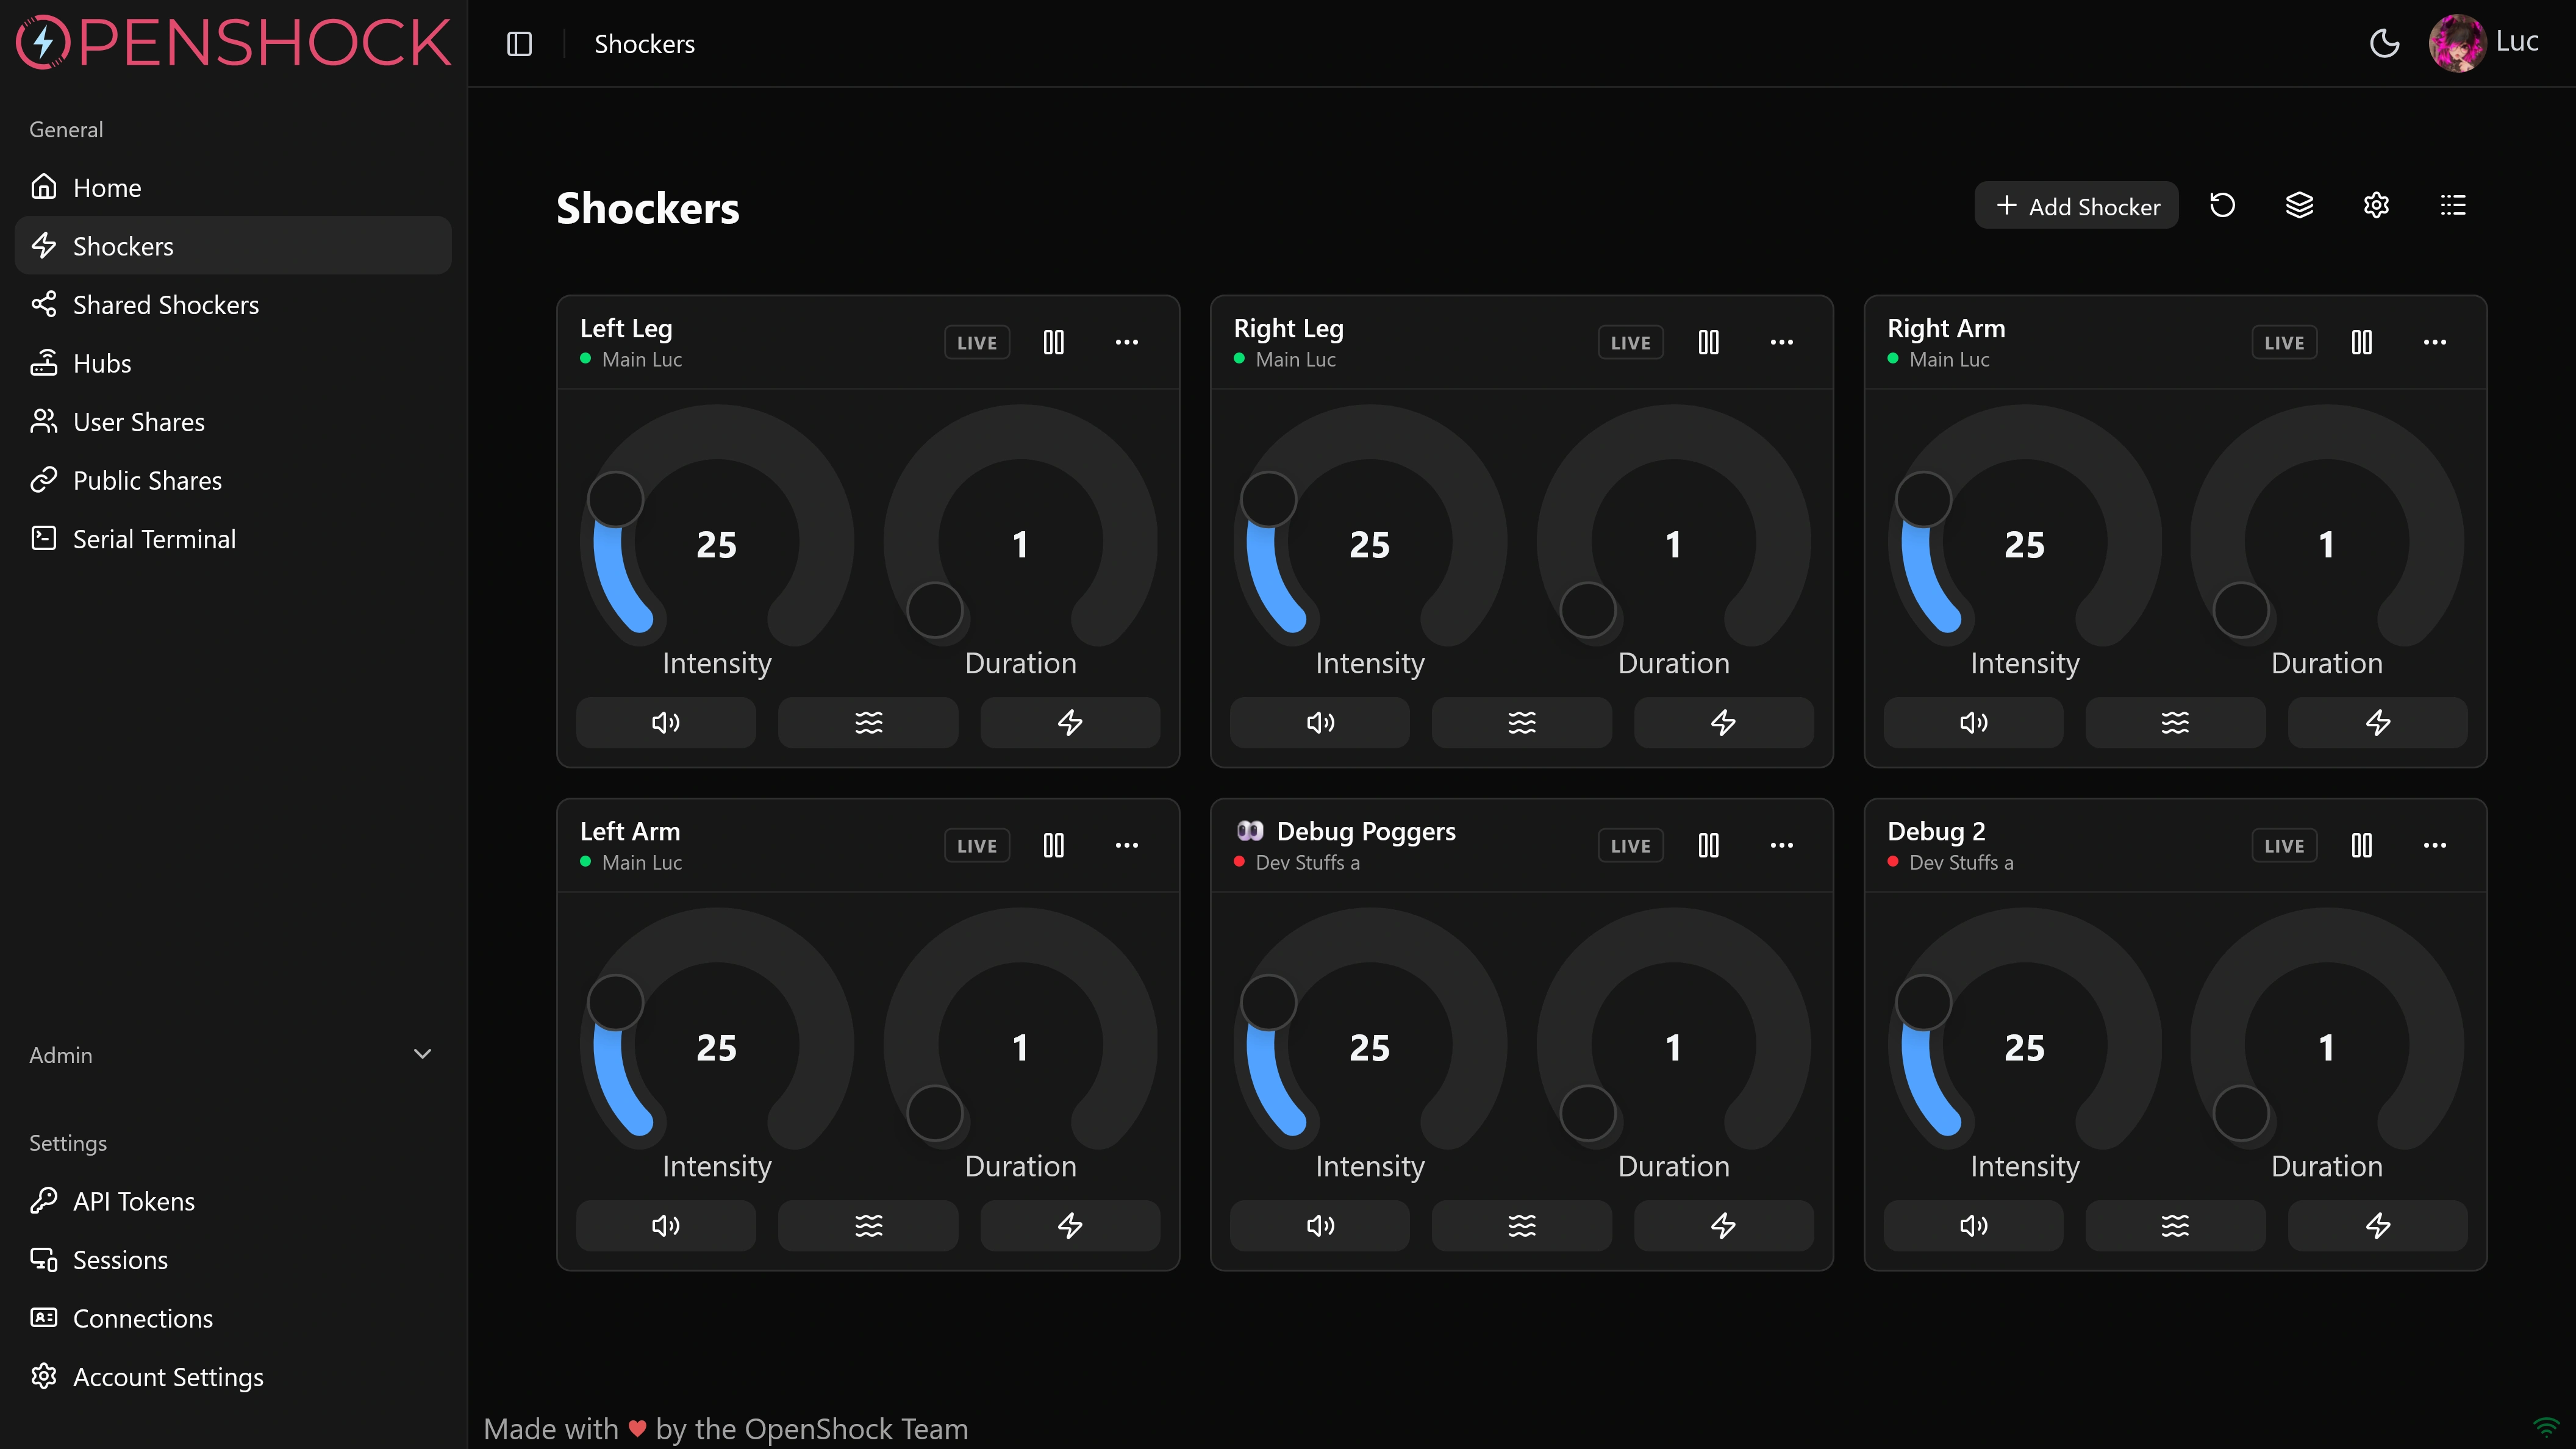
Task: Open User Shares page
Action: click(x=233, y=422)
